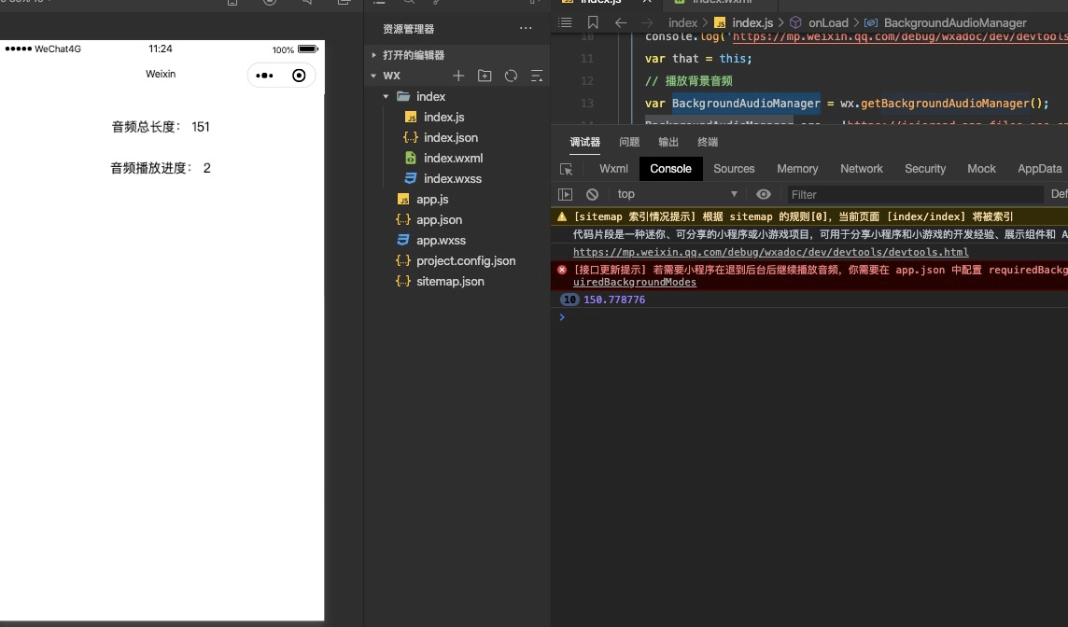Open the devtools.html link in the console
This screenshot has width=1068, height=627.
pyautogui.click(x=770, y=252)
